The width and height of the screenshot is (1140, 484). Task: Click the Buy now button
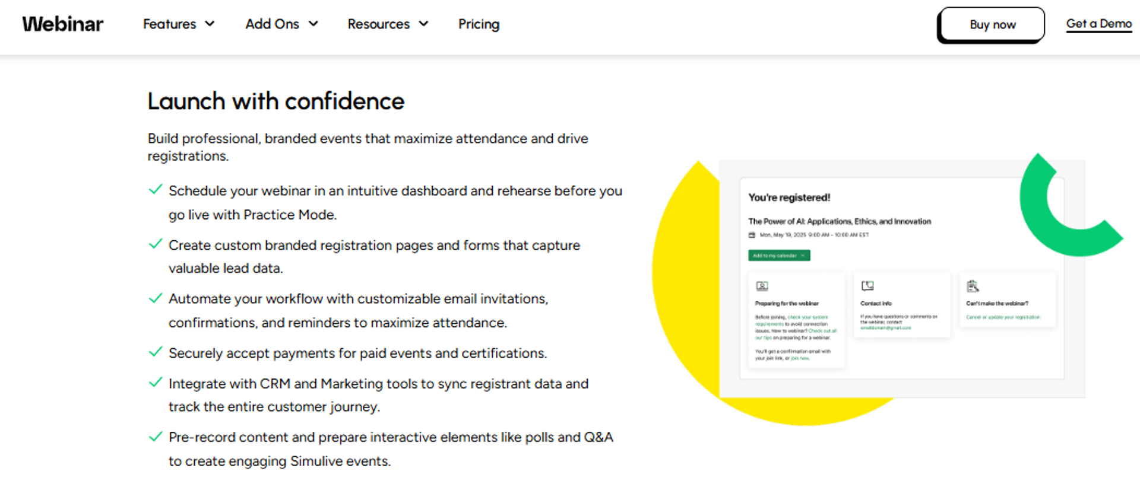pyautogui.click(x=991, y=25)
